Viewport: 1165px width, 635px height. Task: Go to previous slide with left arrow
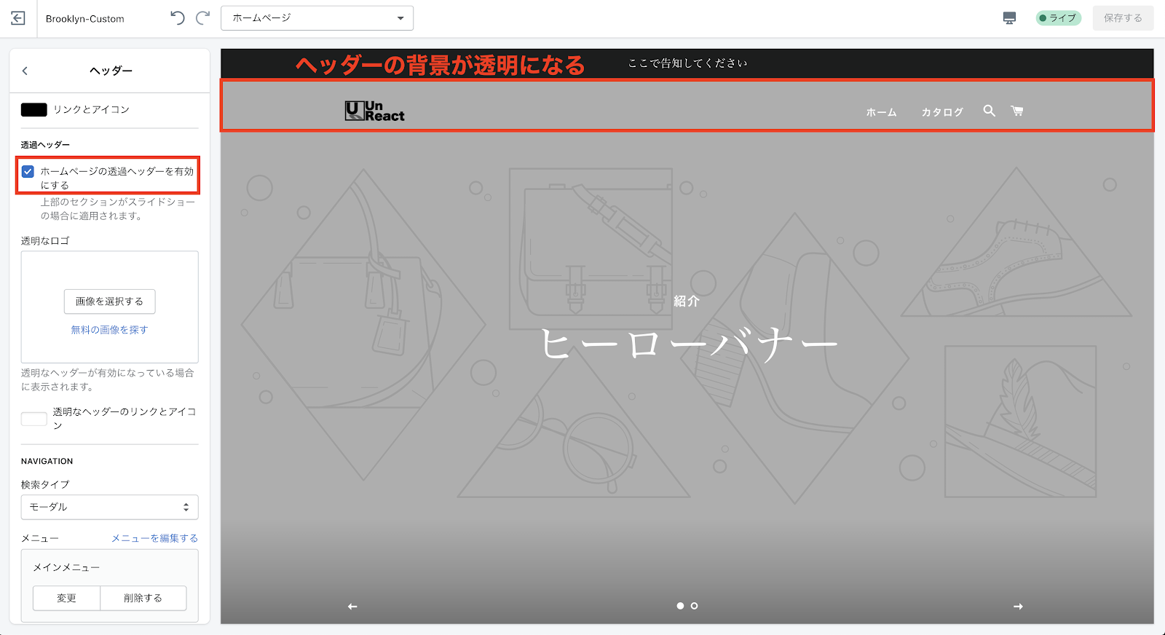pyautogui.click(x=352, y=607)
